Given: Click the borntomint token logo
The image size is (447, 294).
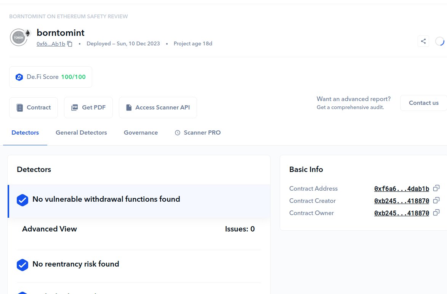Looking at the screenshot, I should [19, 37].
